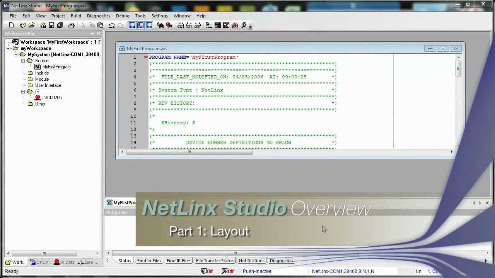Click 'NetLinx-COM1,38400,8,N,1,N' in status bar

tap(343, 271)
